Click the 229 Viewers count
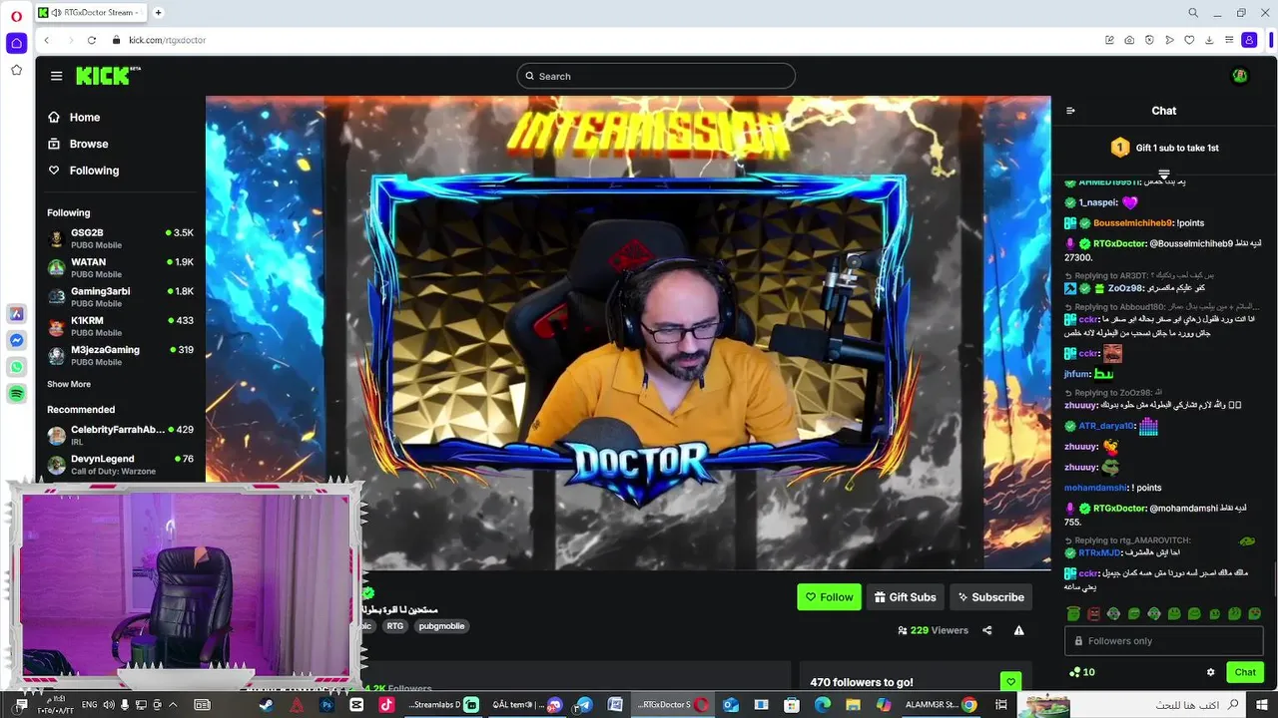The height and width of the screenshot is (718, 1278). [x=934, y=630]
